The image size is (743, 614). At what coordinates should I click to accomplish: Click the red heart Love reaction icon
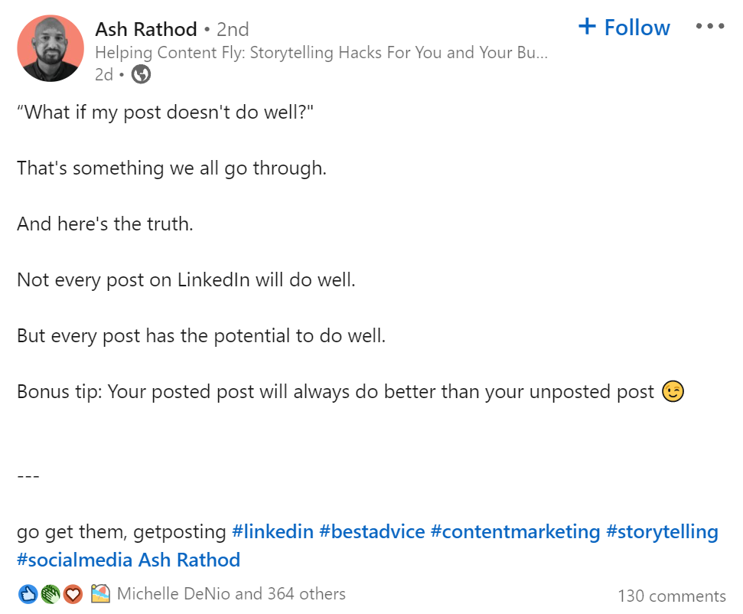(x=73, y=594)
